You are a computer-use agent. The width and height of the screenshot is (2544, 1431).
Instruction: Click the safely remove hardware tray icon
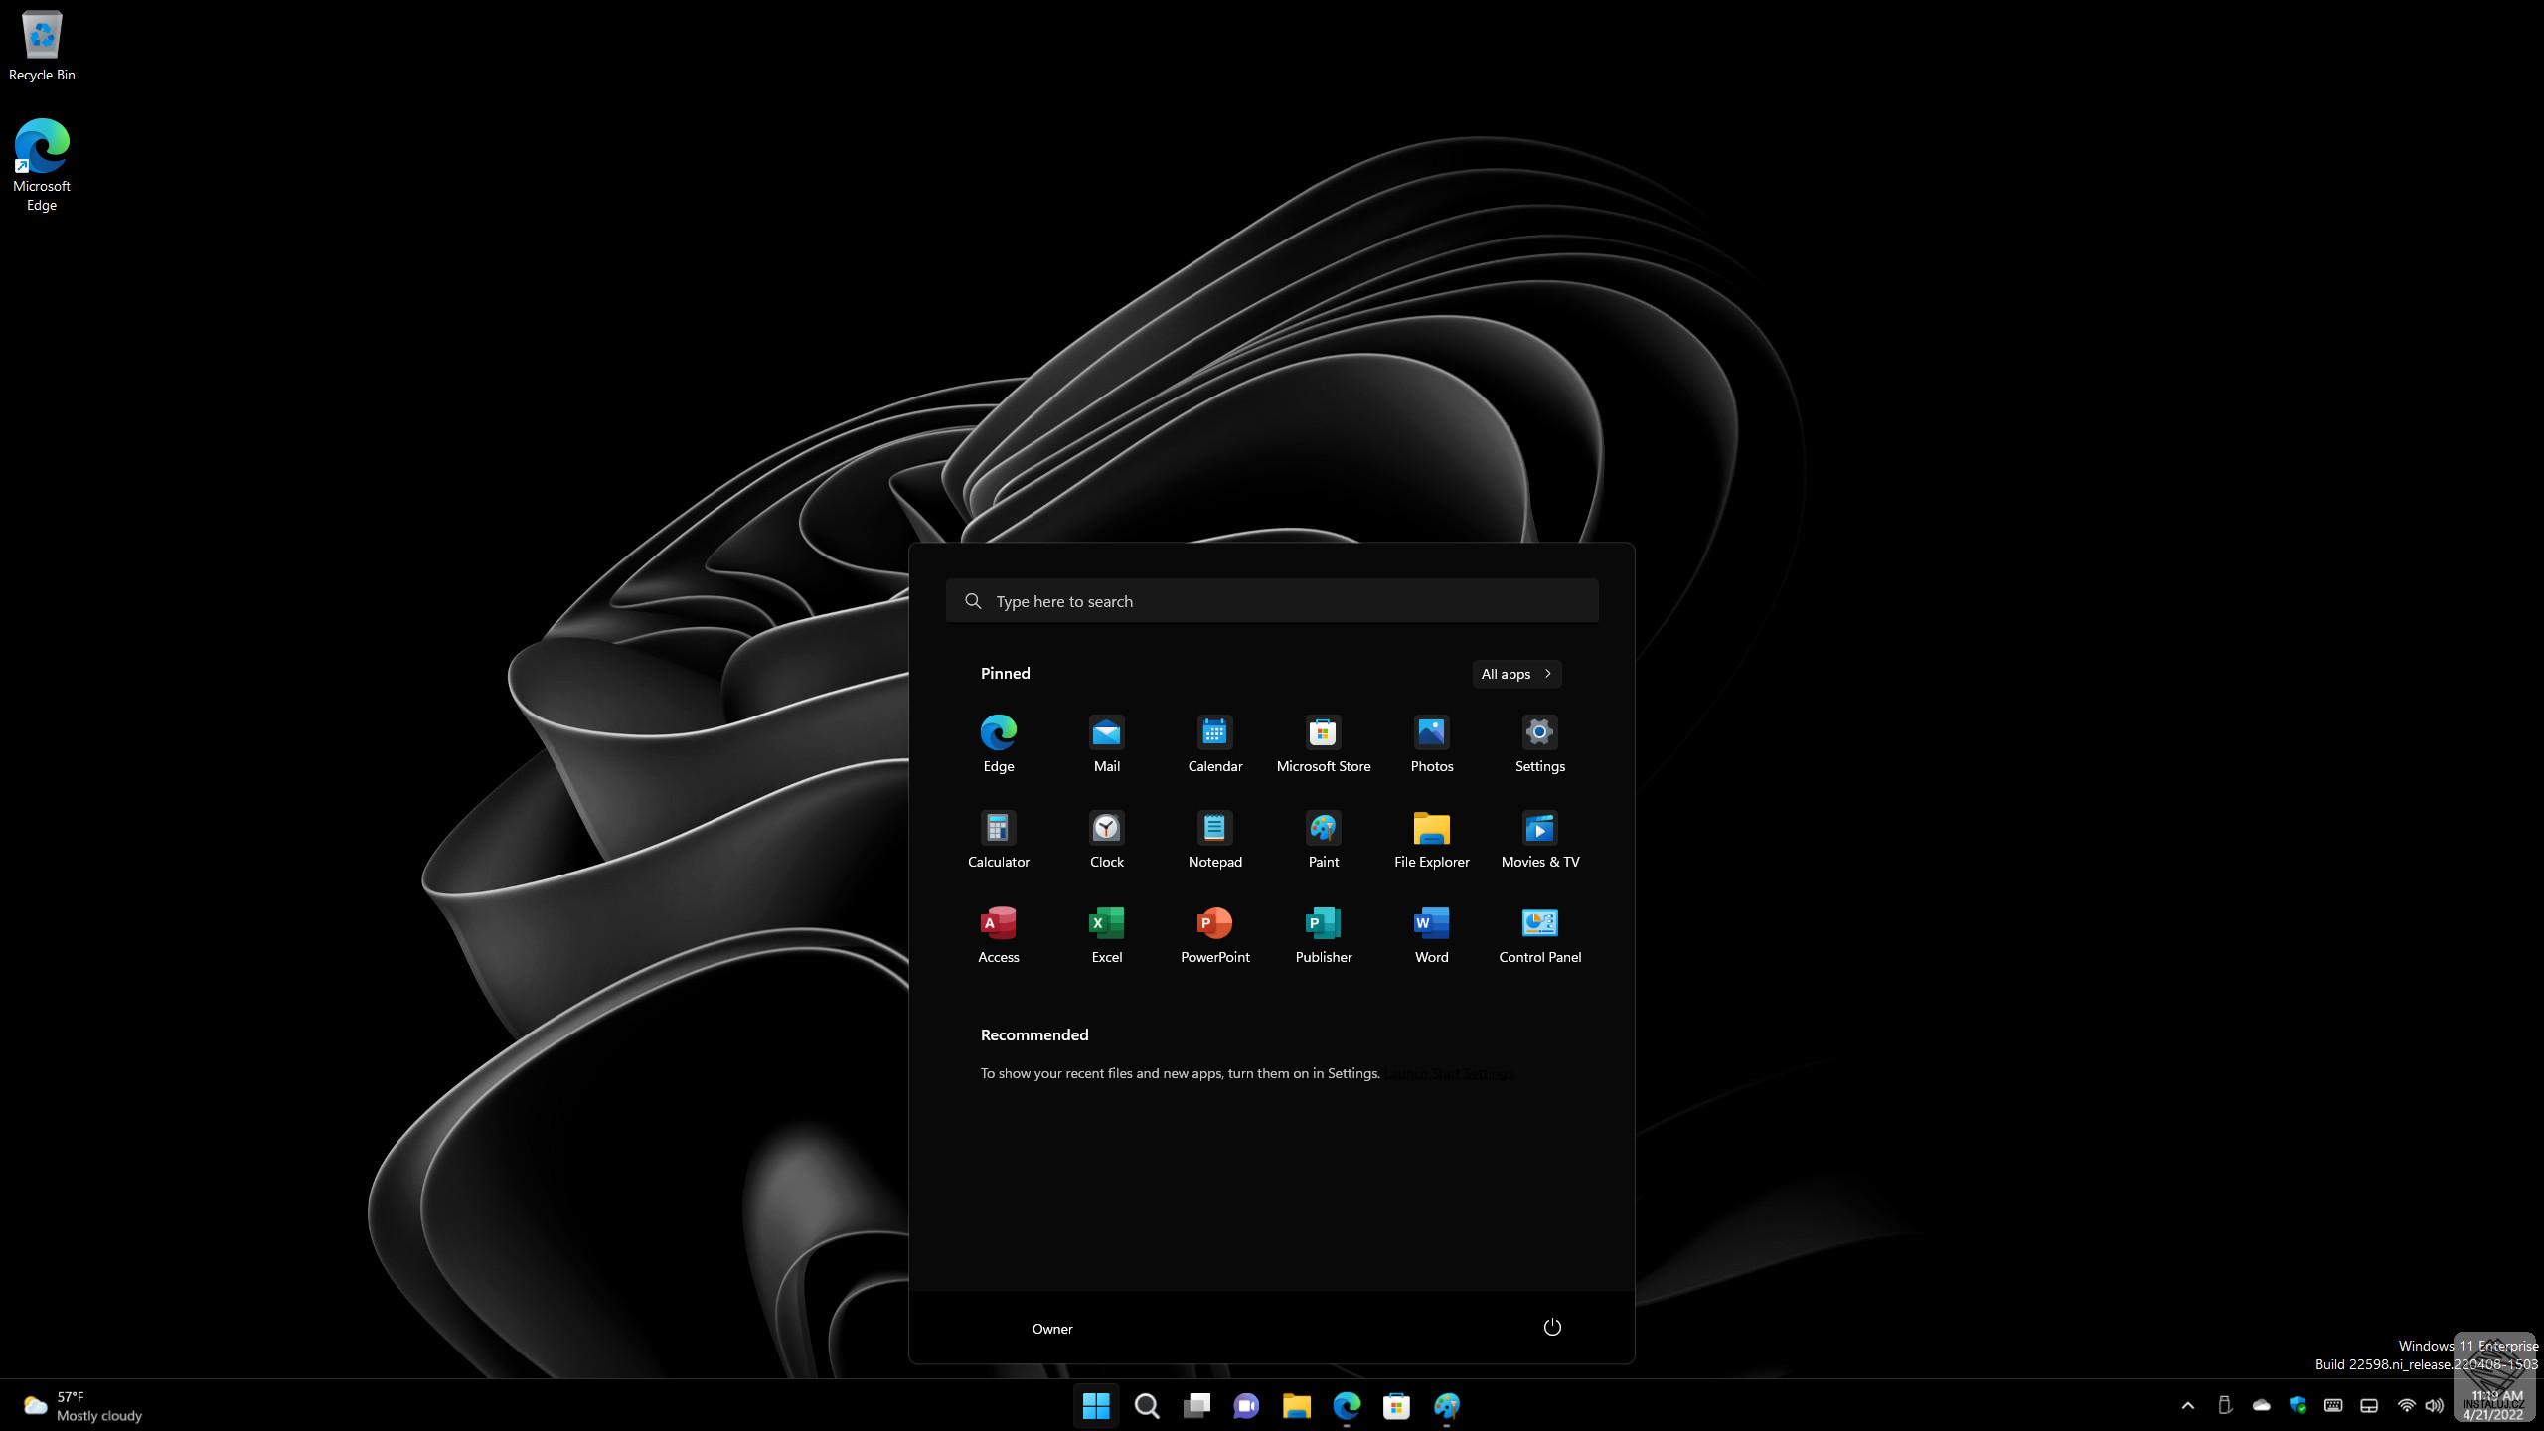coord(2225,1405)
